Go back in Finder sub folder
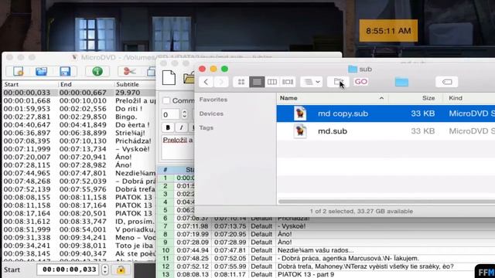Image resolution: width=495 pixels, height=278 pixels. click(x=206, y=82)
